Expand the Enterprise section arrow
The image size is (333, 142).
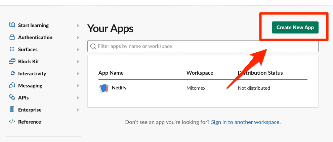point(78,110)
